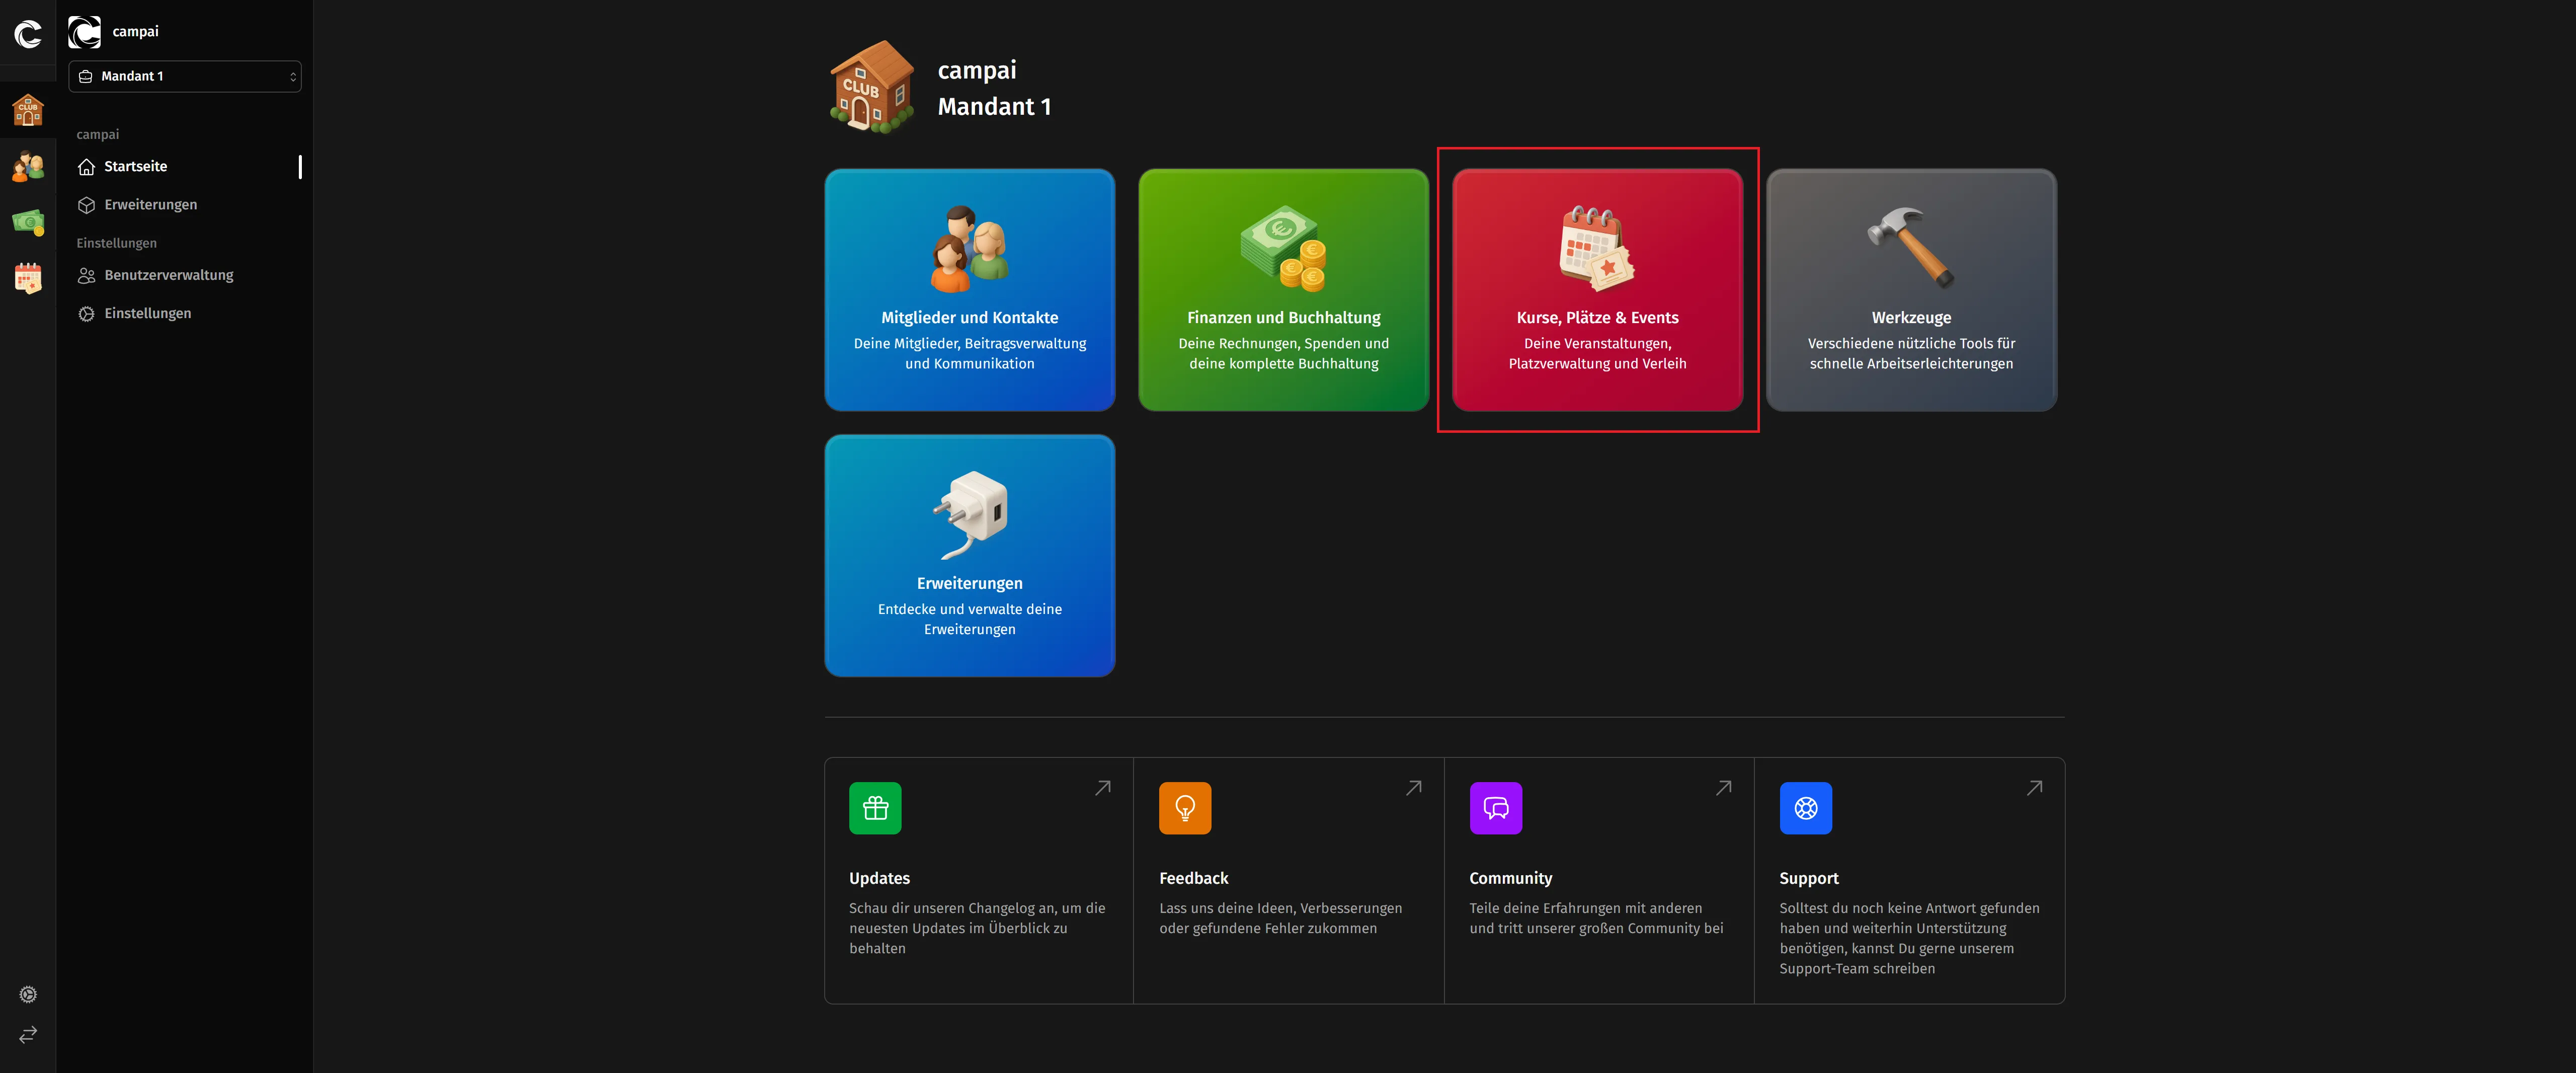The image size is (2576, 1073).
Task: Click the external arrow on the Updates card
Action: coord(1103,788)
